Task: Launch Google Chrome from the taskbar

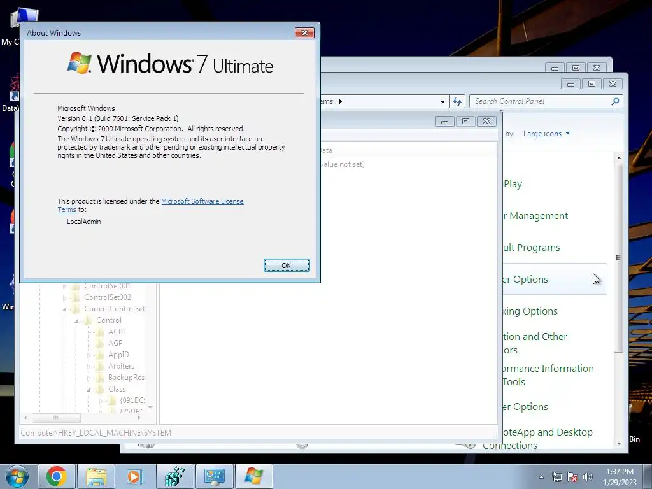Action: [x=57, y=476]
